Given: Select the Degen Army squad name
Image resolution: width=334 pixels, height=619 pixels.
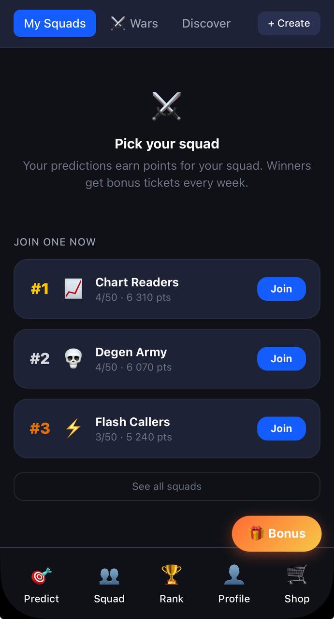Looking at the screenshot, I should coord(131,352).
